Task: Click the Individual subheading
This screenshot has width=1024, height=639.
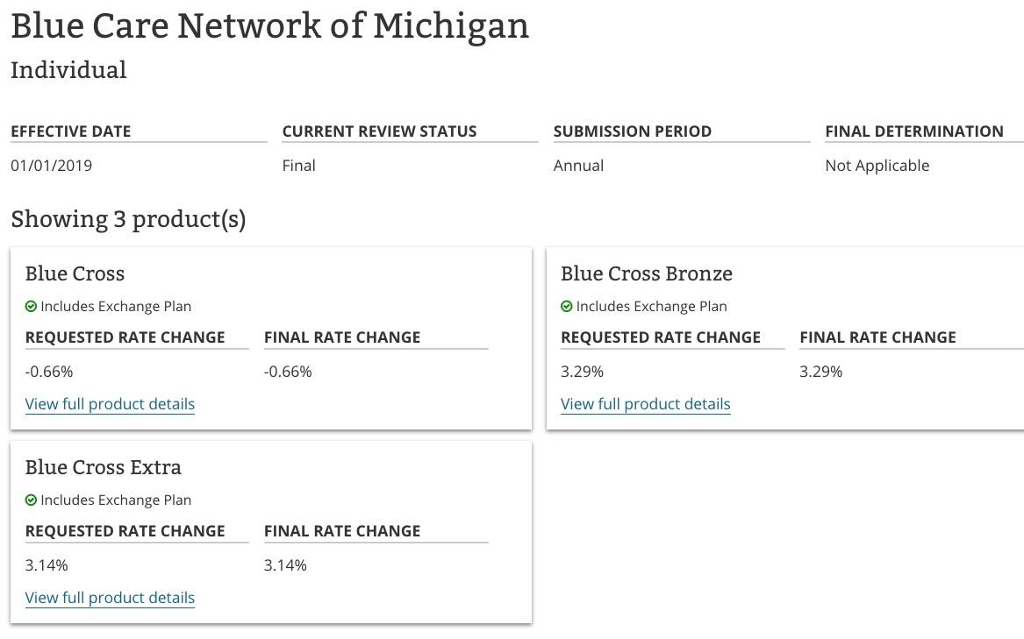Action: point(68,70)
